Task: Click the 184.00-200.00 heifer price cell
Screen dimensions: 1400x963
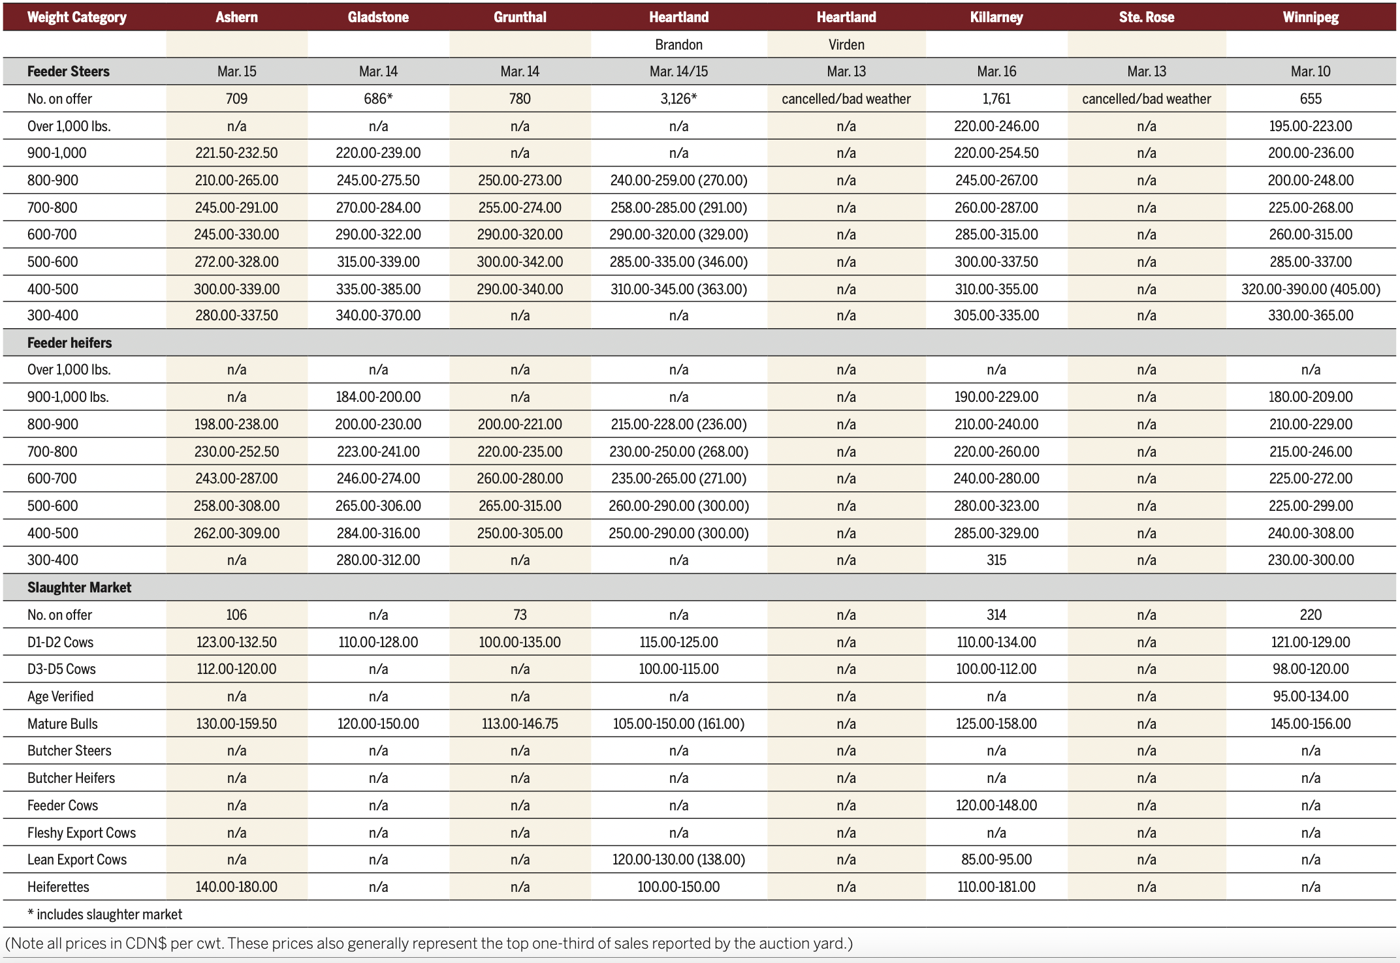Action: (x=378, y=397)
